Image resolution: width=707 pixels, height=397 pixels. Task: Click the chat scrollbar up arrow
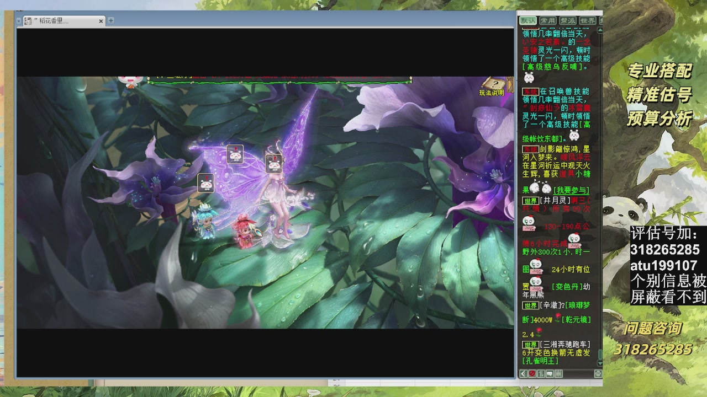click(x=600, y=30)
